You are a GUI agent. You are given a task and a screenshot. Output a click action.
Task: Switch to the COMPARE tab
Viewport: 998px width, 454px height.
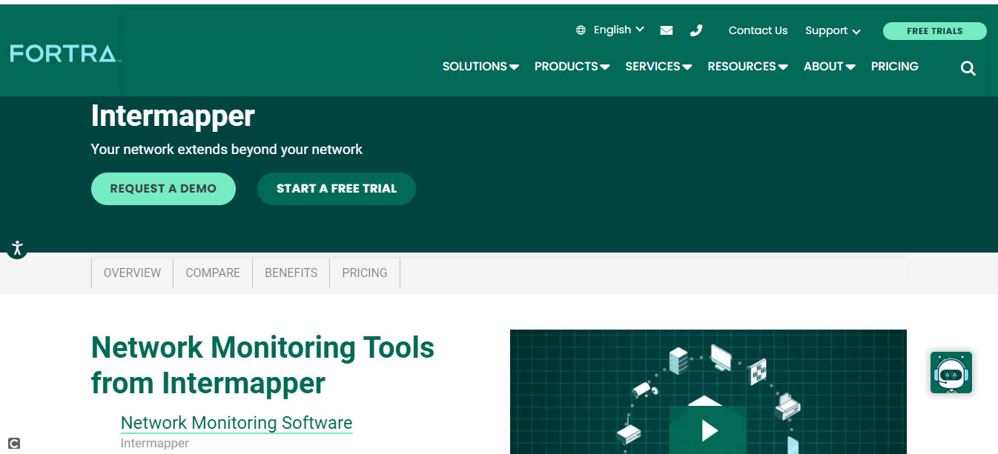212,273
